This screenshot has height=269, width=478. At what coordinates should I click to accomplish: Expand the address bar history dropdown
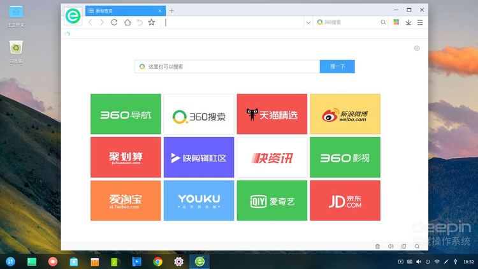click(308, 22)
